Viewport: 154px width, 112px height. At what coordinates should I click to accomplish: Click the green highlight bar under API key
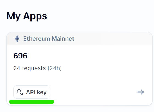(32, 102)
